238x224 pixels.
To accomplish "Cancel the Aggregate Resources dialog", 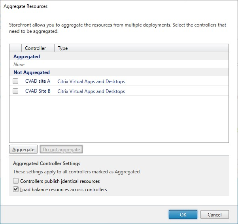I will click(x=215, y=215).
